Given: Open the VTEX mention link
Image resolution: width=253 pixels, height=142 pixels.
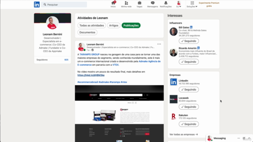Looking at the screenshot, I should 115,65.
